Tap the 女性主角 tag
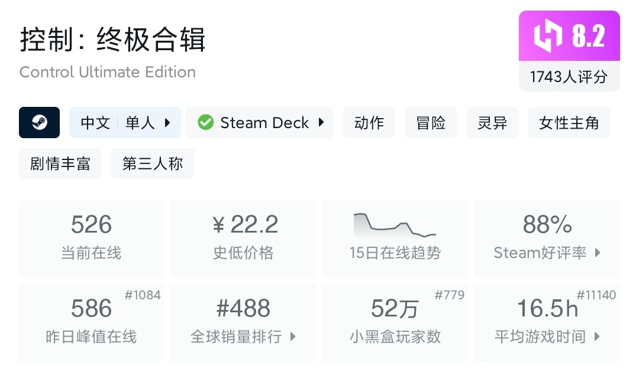This screenshot has height=369, width=639. pos(569,123)
